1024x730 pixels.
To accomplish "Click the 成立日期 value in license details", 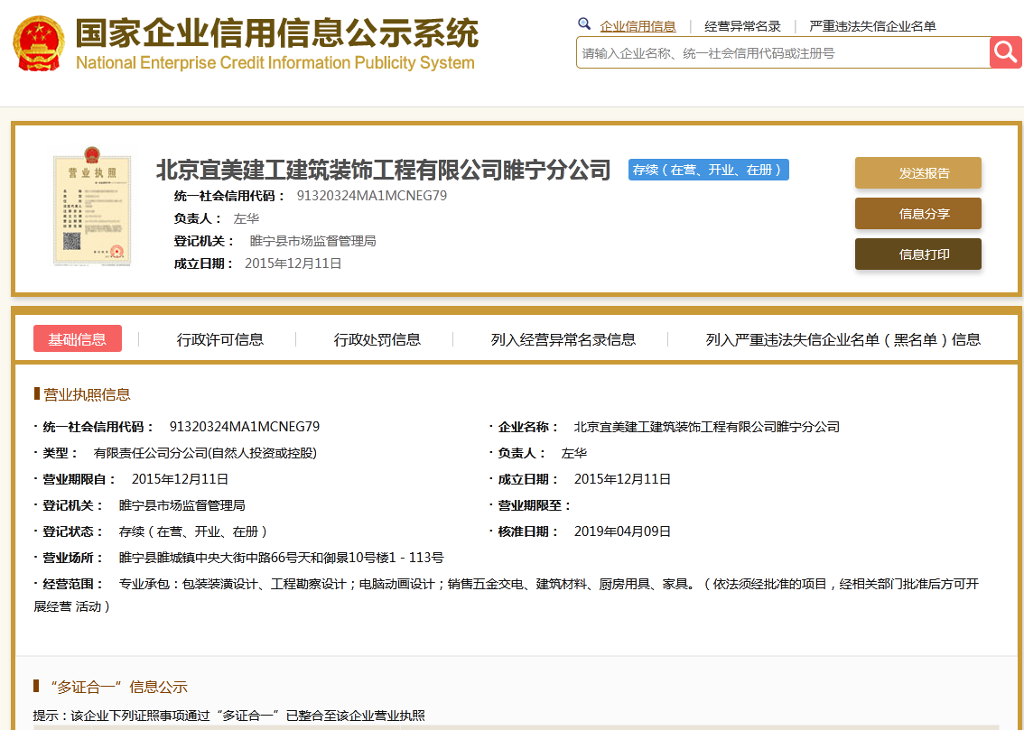I will click(622, 479).
